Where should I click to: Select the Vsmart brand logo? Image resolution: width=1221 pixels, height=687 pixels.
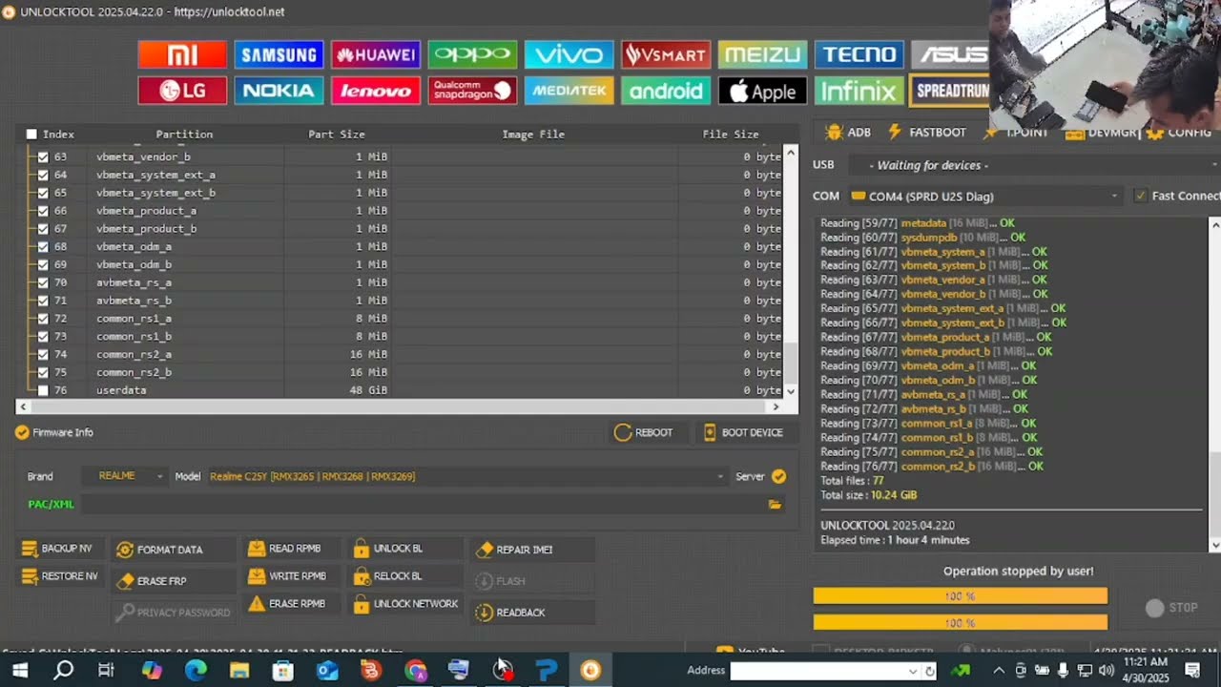pyautogui.click(x=666, y=54)
